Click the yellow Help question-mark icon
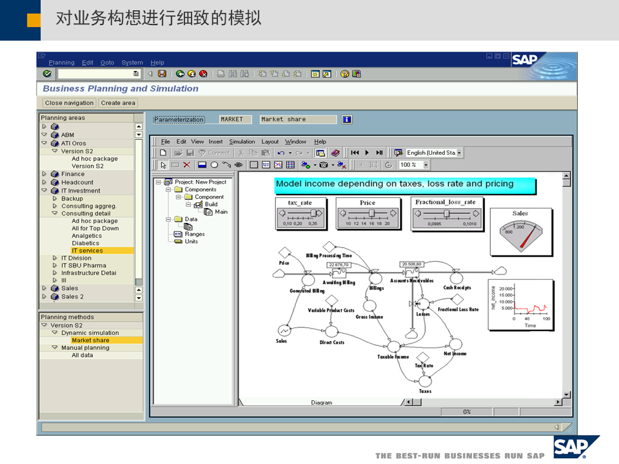This screenshot has width=619, height=464. tap(344, 73)
